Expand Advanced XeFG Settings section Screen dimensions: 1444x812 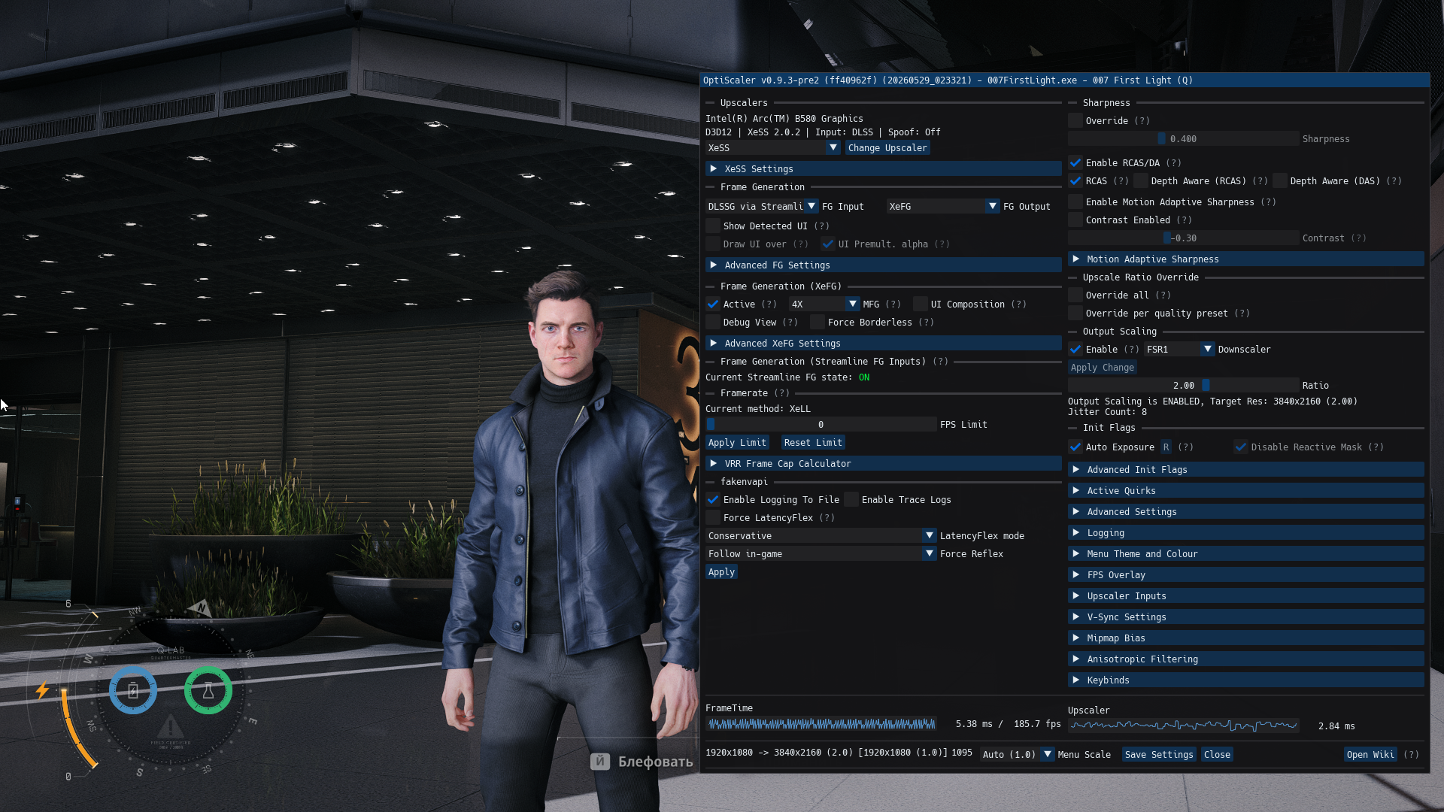[x=884, y=344]
